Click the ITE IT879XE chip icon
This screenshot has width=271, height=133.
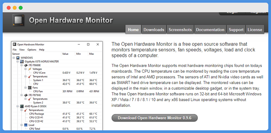tap(26, 95)
